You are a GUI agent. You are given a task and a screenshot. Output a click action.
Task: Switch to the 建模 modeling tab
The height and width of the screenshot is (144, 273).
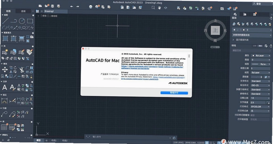click(23, 11)
